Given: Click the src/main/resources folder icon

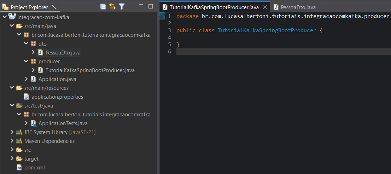Looking at the screenshot, I should [19, 88].
